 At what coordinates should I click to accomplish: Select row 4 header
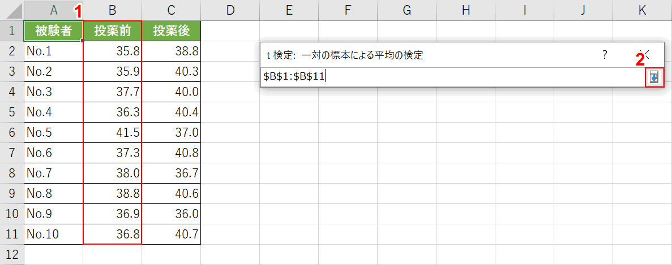click(x=12, y=92)
